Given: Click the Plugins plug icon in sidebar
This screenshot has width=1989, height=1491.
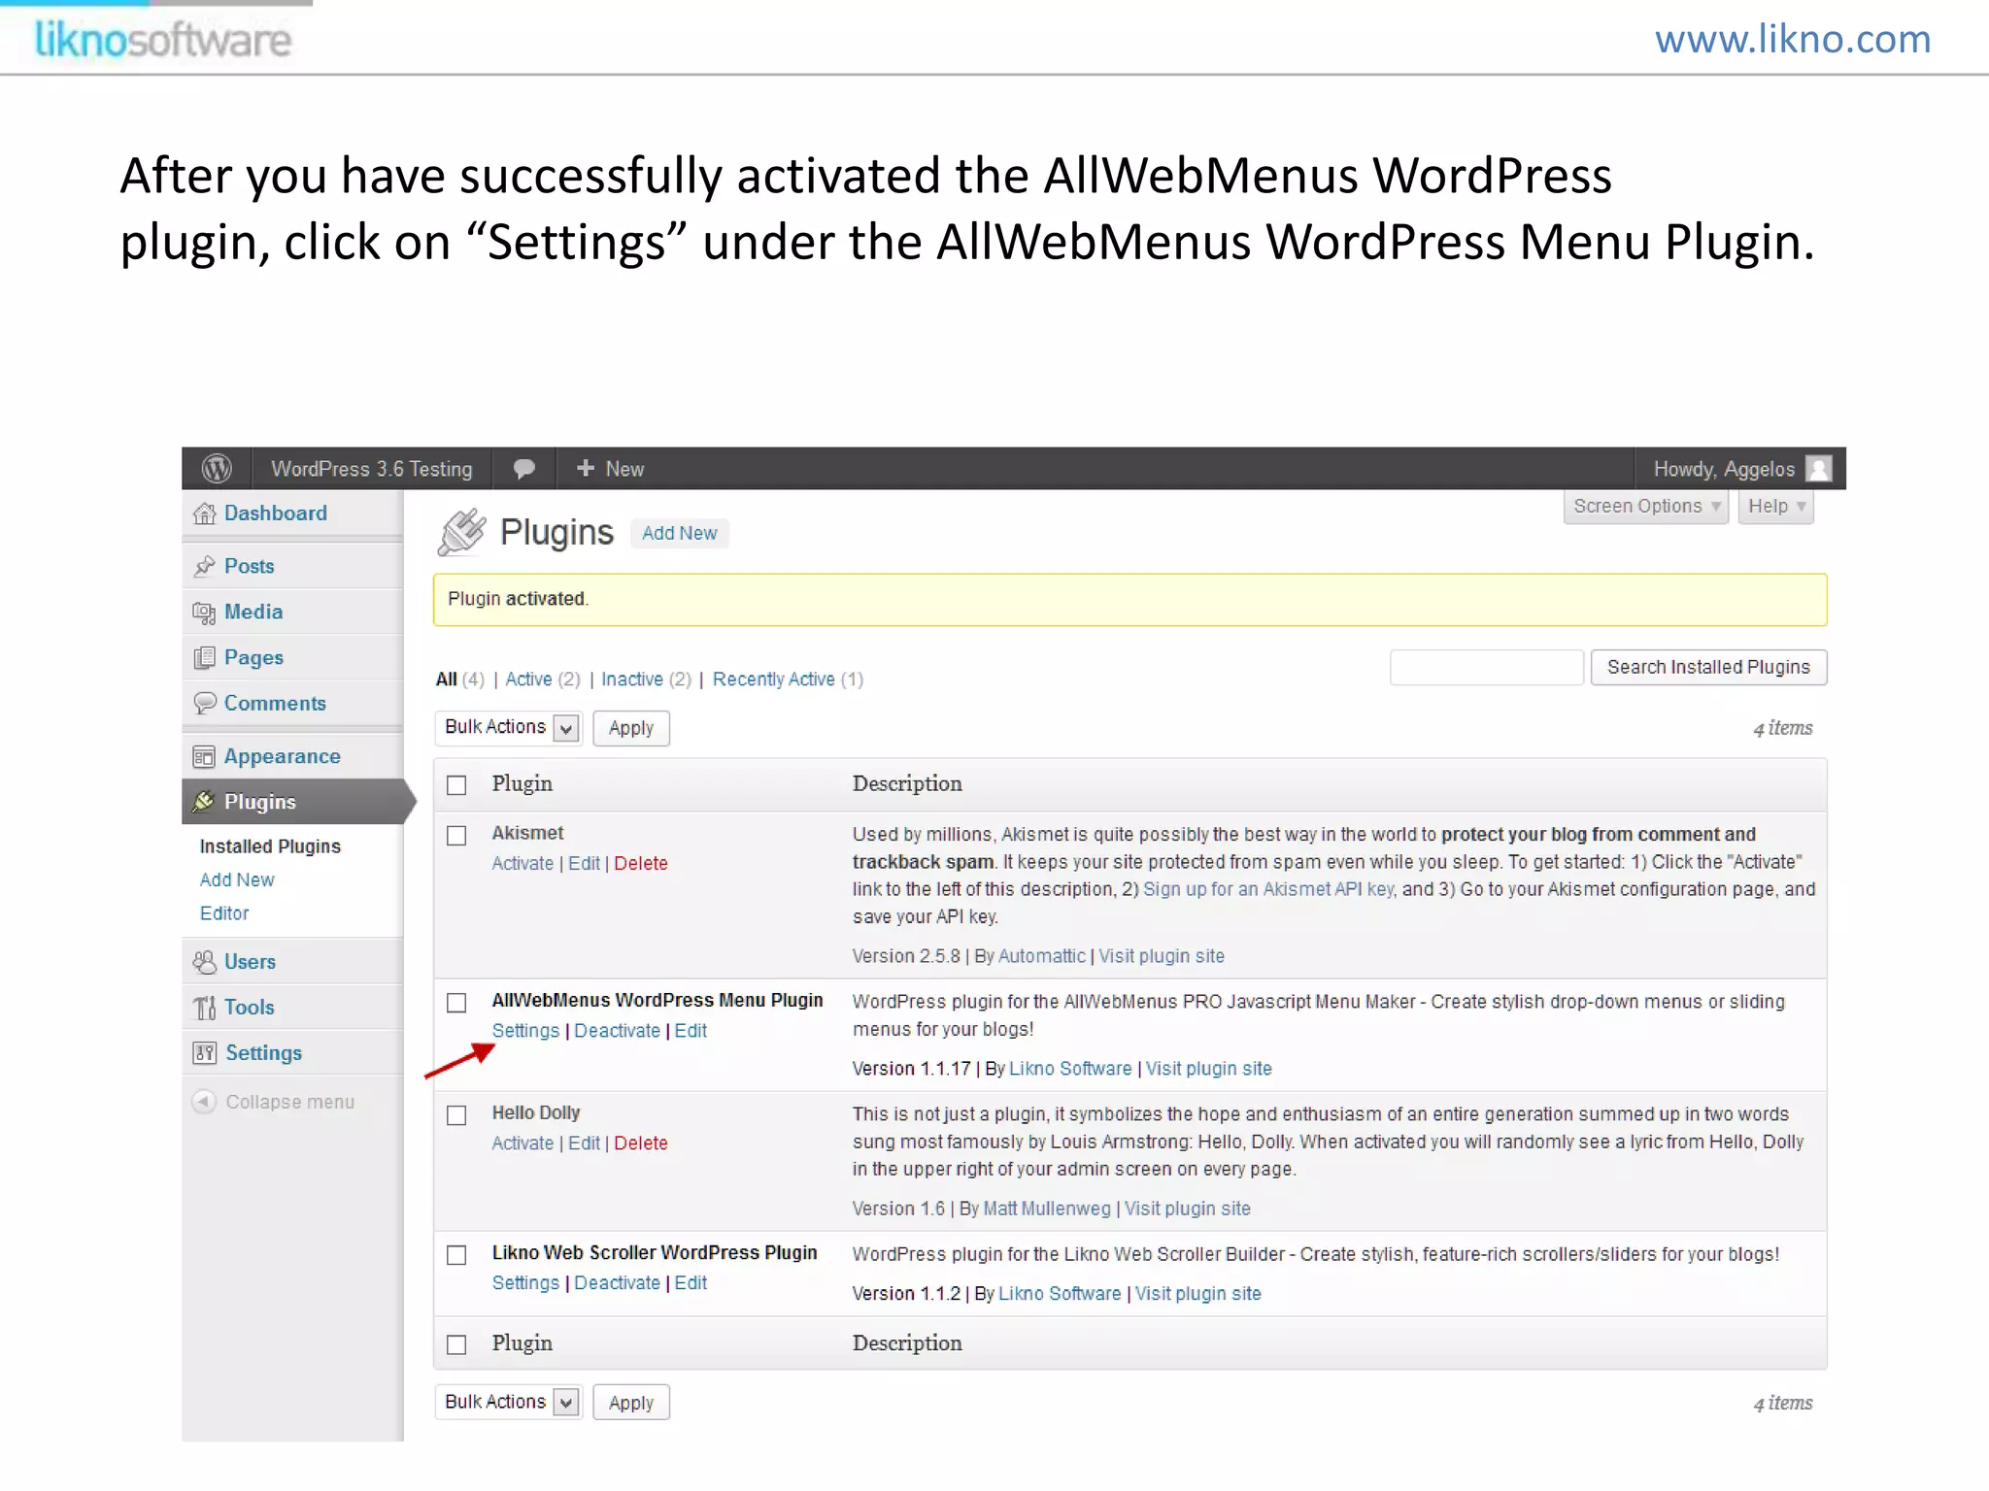Looking at the screenshot, I should point(204,802).
